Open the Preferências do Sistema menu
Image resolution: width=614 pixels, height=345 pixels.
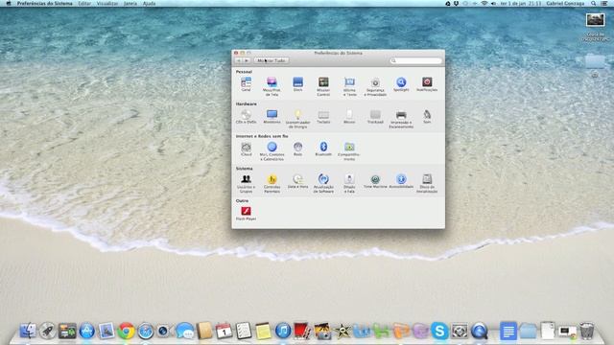pos(45,3)
